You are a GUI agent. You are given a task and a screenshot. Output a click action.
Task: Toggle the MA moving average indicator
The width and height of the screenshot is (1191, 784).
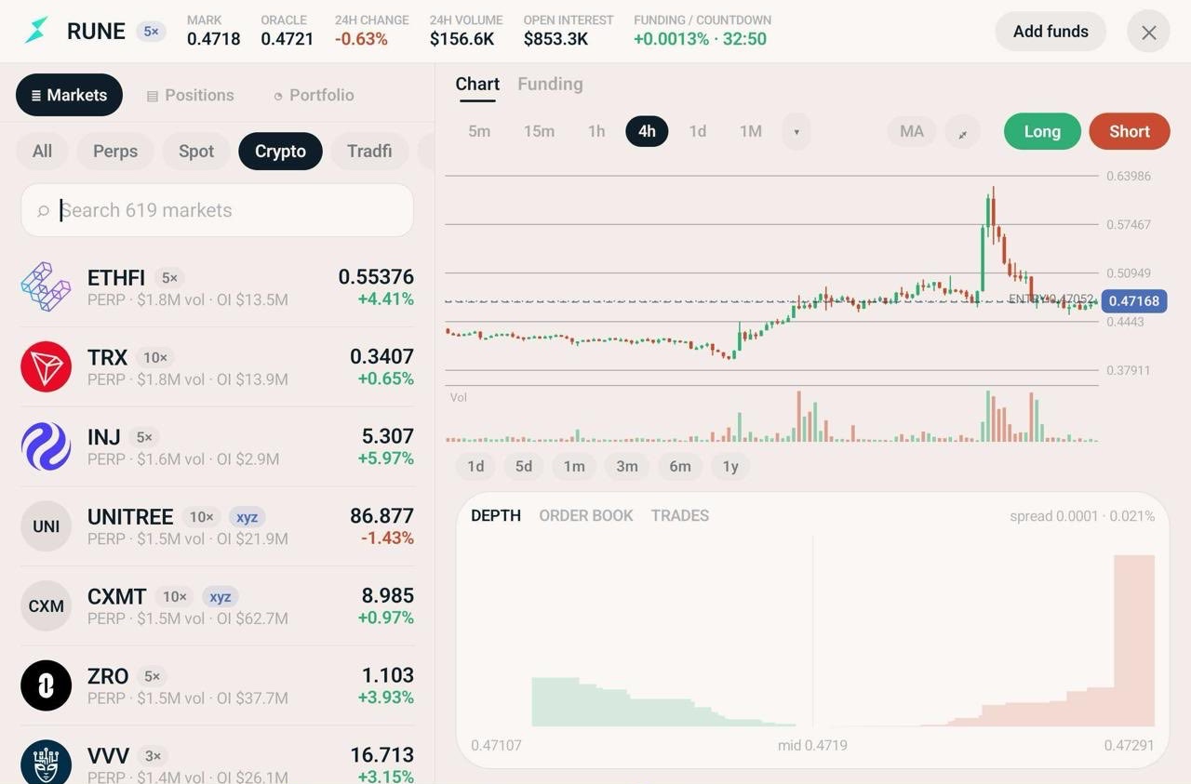(912, 132)
